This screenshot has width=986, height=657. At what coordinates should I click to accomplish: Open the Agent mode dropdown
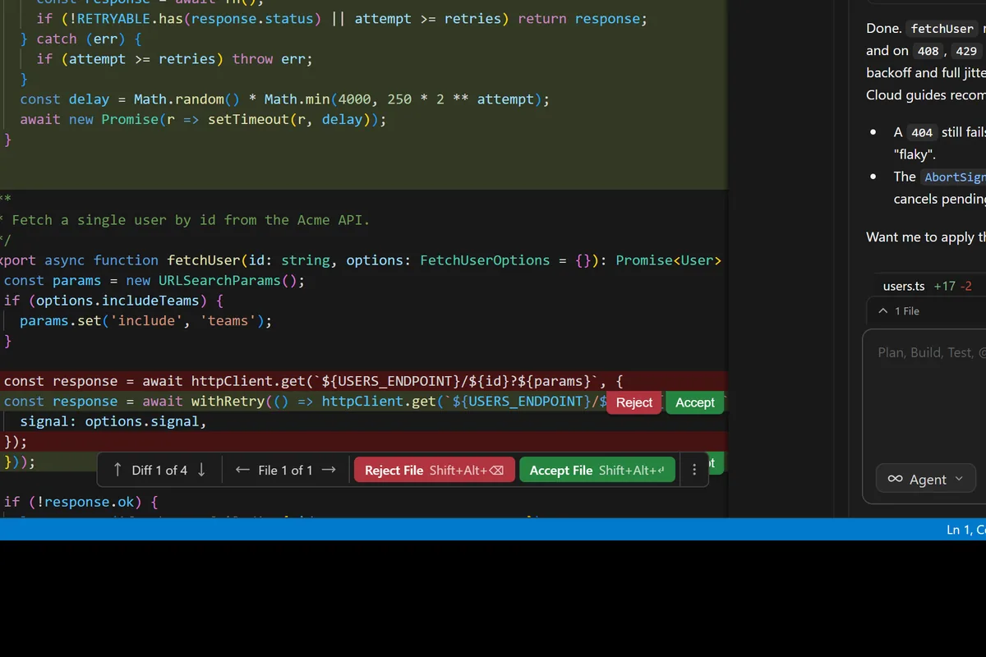coord(926,479)
